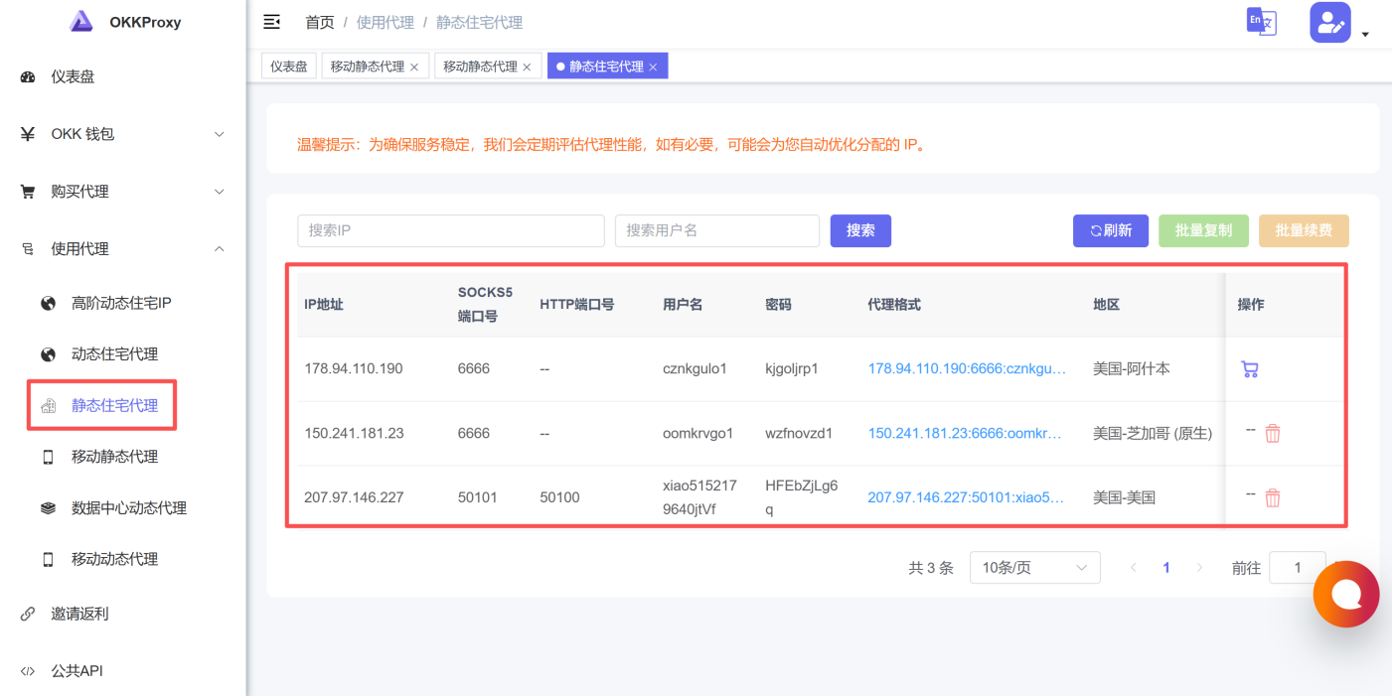The width and height of the screenshot is (1392, 696).
Task: Open the user profile avatar icon
Action: click(1330, 22)
